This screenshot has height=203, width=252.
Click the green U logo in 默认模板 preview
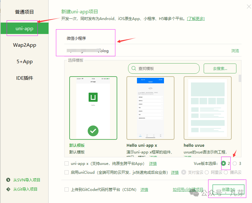coord(93,97)
